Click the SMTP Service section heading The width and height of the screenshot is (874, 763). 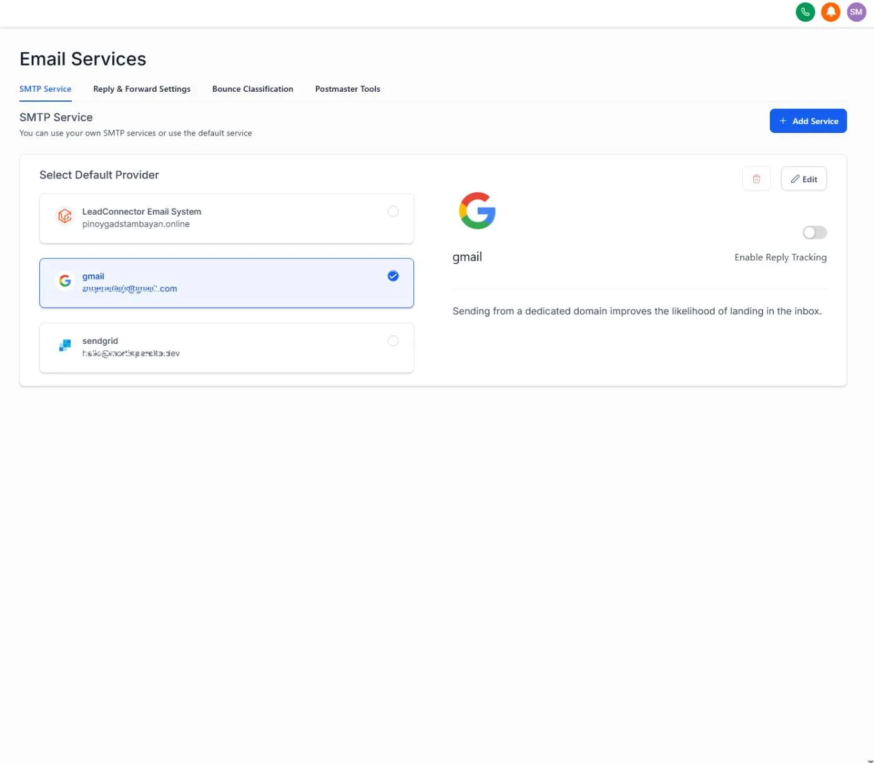point(56,117)
